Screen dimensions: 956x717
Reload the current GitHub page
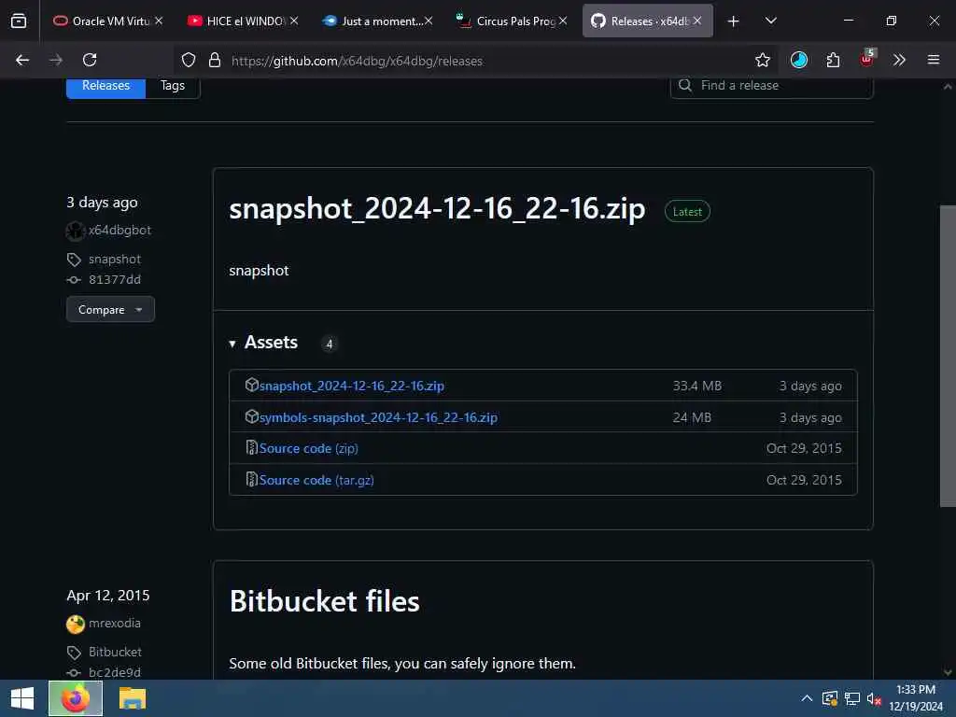(90, 60)
